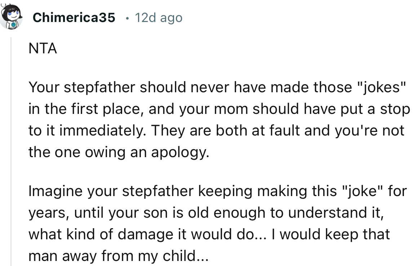Select the NTA verdict text

click(x=42, y=48)
